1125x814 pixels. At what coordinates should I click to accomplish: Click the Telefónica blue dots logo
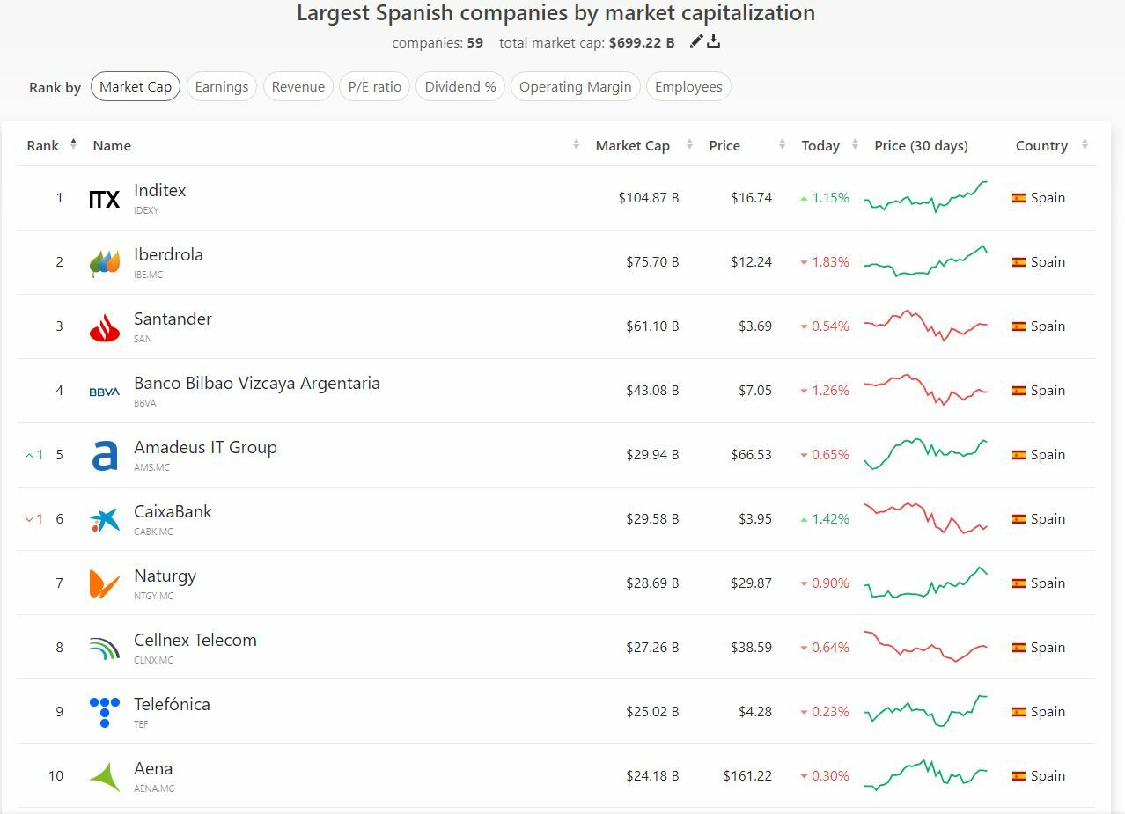[x=104, y=712]
